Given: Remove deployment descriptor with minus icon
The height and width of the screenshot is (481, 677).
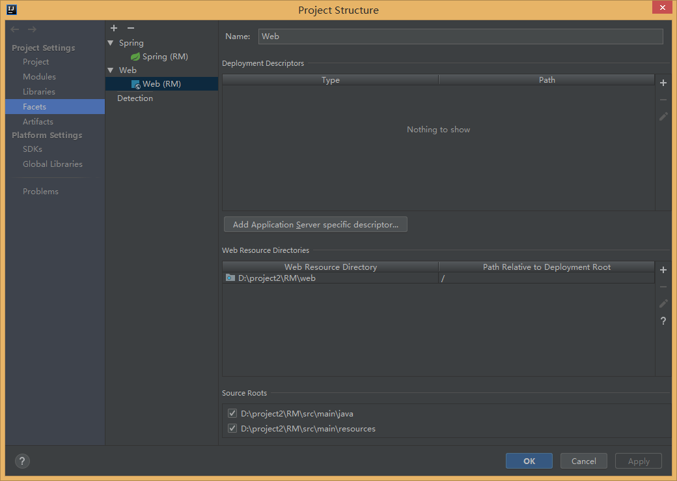Looking at the screenshot, I should point(663,100).
